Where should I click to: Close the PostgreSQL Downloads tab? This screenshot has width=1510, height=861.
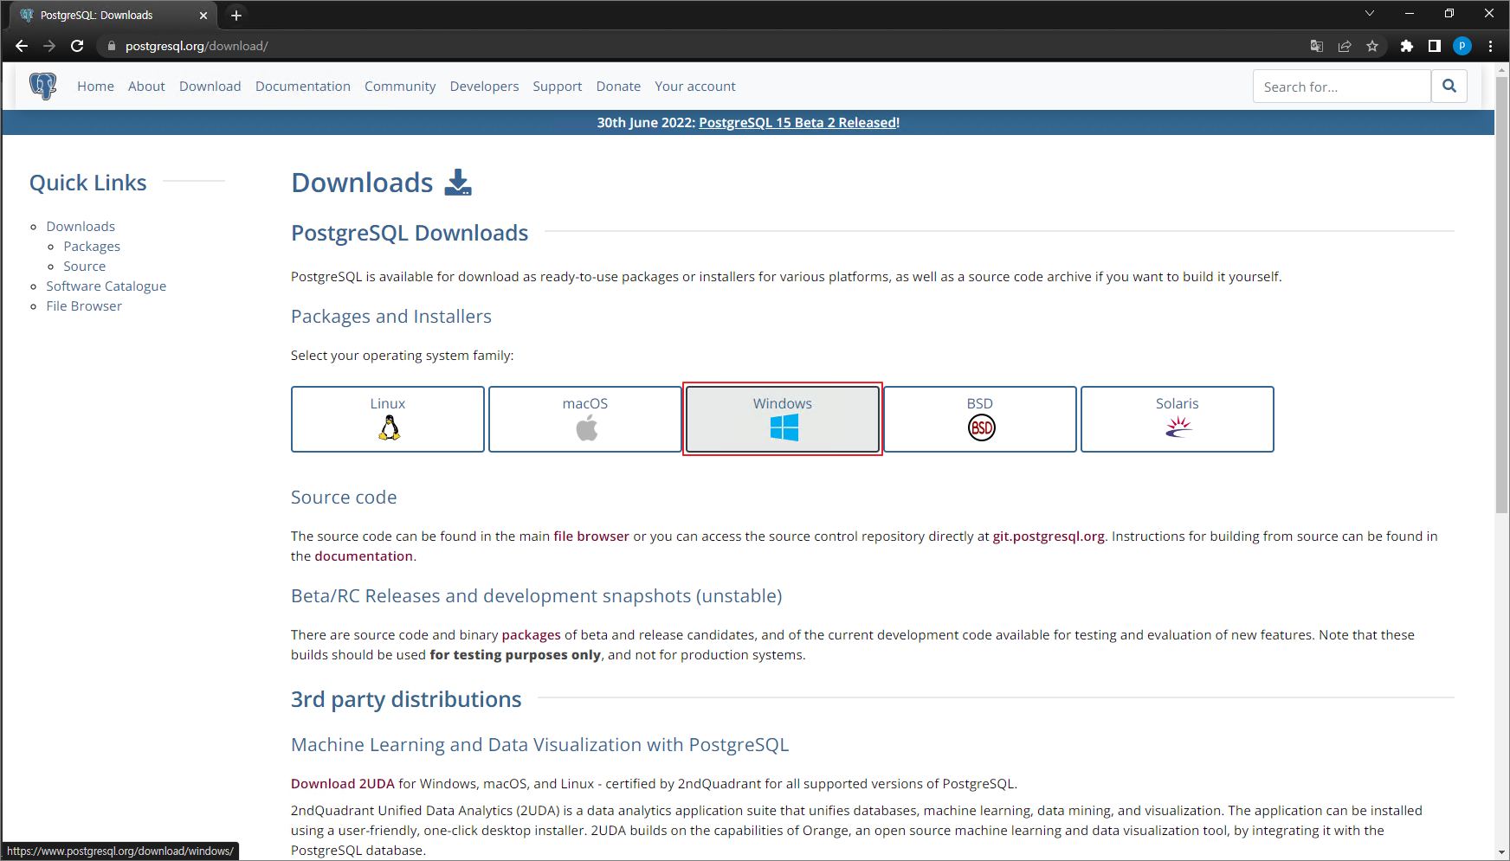point(203,15)
